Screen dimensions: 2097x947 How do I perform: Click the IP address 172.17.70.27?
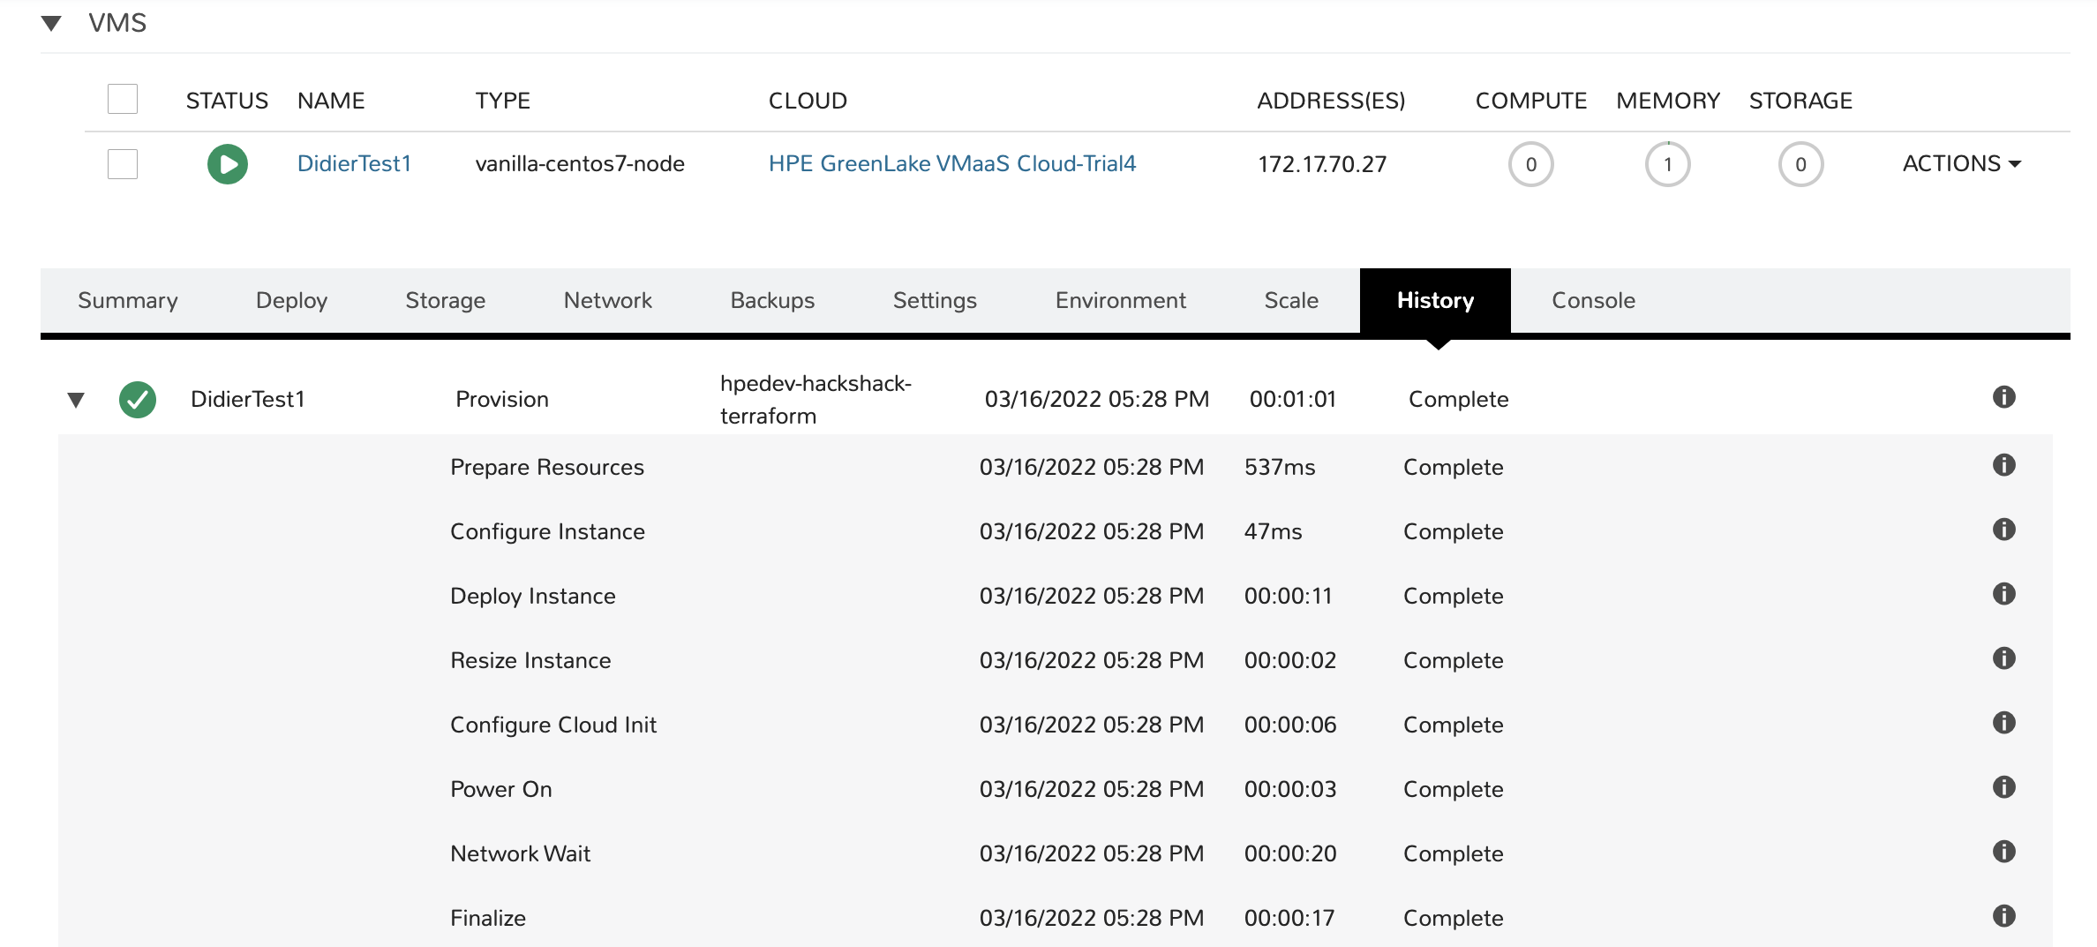click(1322, 164)
